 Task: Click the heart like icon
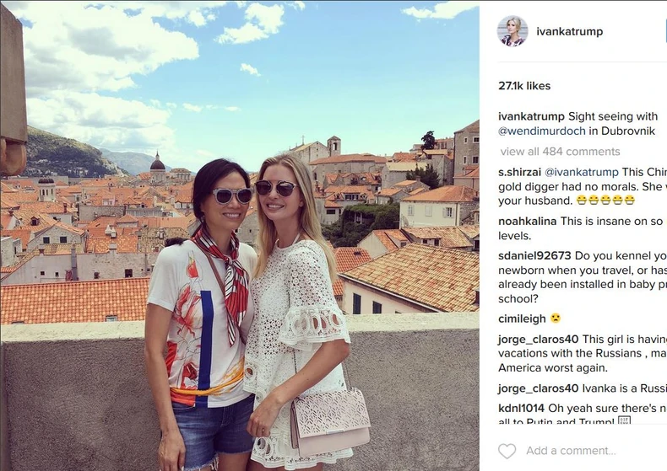507,451
